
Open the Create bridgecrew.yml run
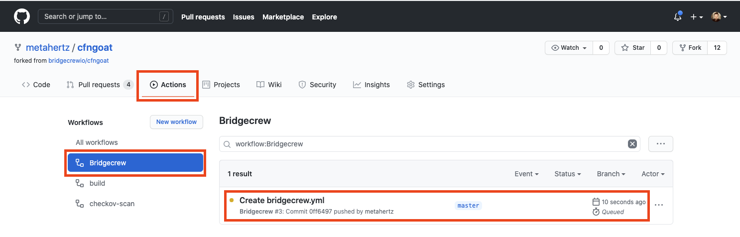(282, 200)
